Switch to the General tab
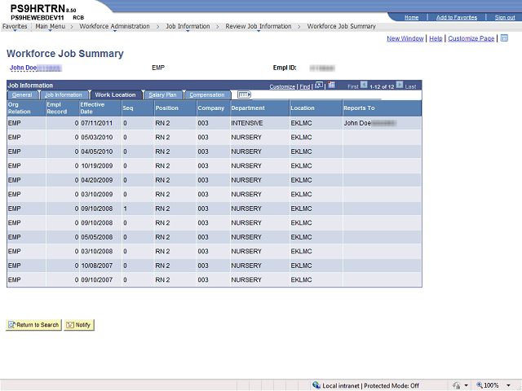Viewport: 522px width, 391px height. (22, 95)
